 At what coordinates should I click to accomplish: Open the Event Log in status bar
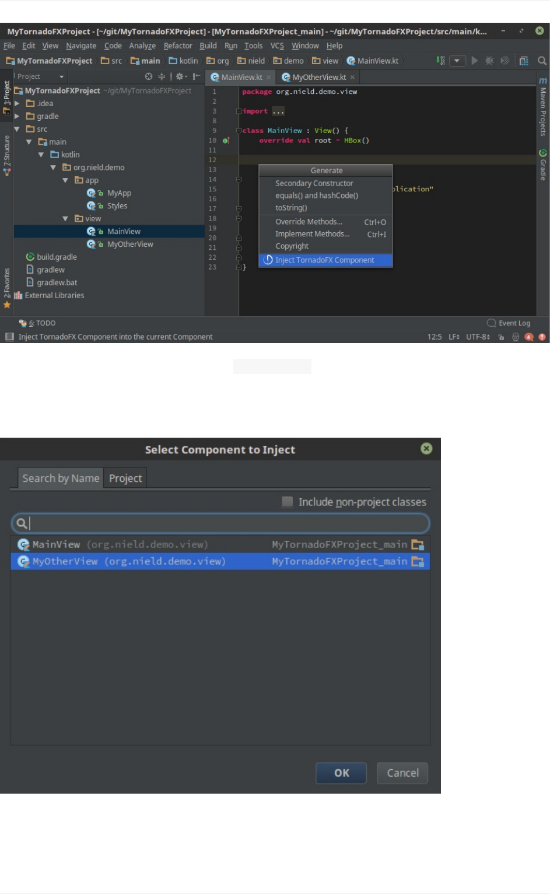(509, 323)
